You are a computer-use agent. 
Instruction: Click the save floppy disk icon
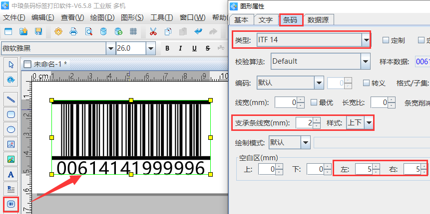click(38, 31)
